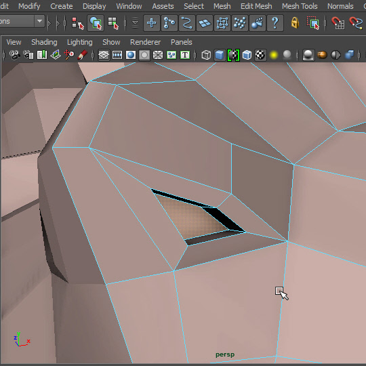Lock the current selection with padlock icon
The height and width of the screenshot is (366, 366).
tap(295, 23)
